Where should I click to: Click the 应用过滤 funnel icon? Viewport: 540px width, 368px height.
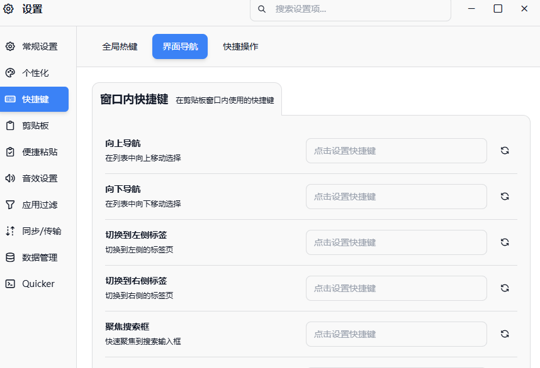click(10, 205)
